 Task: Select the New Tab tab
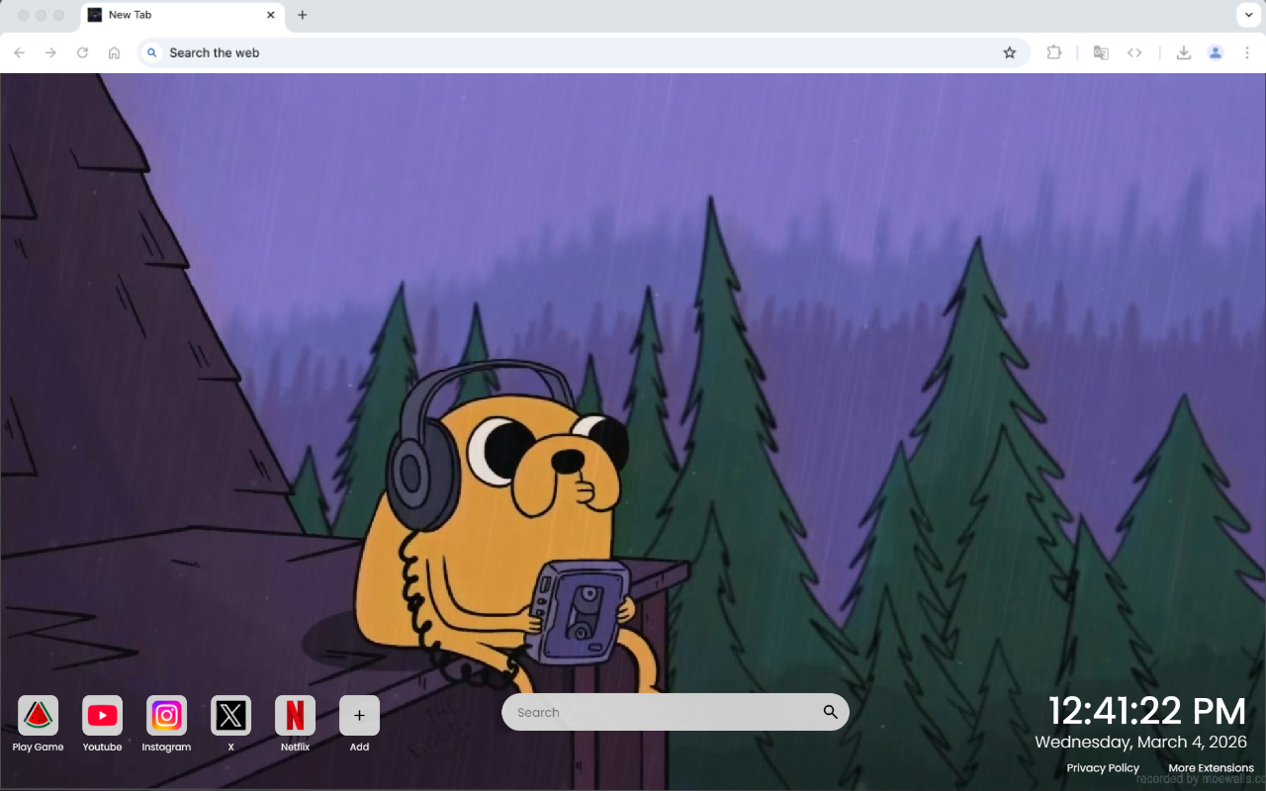tap(183, 15)
